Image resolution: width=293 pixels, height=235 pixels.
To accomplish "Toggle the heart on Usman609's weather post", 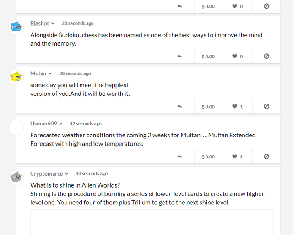I will click(x=234, y=157).
